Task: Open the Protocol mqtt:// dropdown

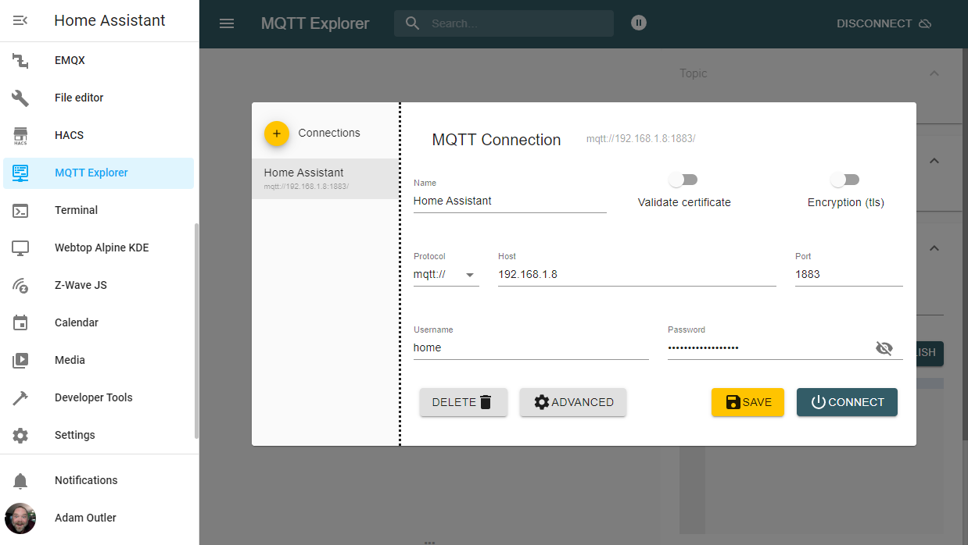Action: (x=446, y=275)
